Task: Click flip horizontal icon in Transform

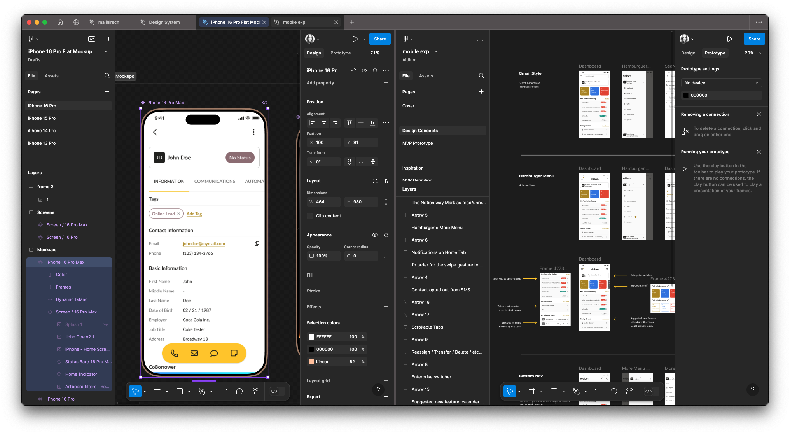Action: click(361, 162)
